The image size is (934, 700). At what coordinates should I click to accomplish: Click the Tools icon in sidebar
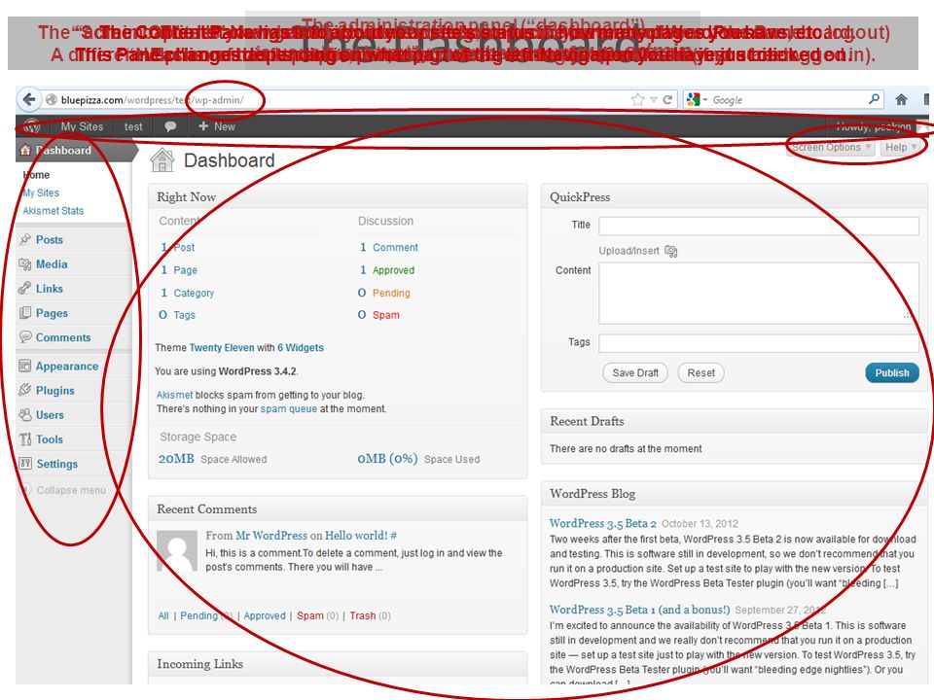(x=25, y=439)
